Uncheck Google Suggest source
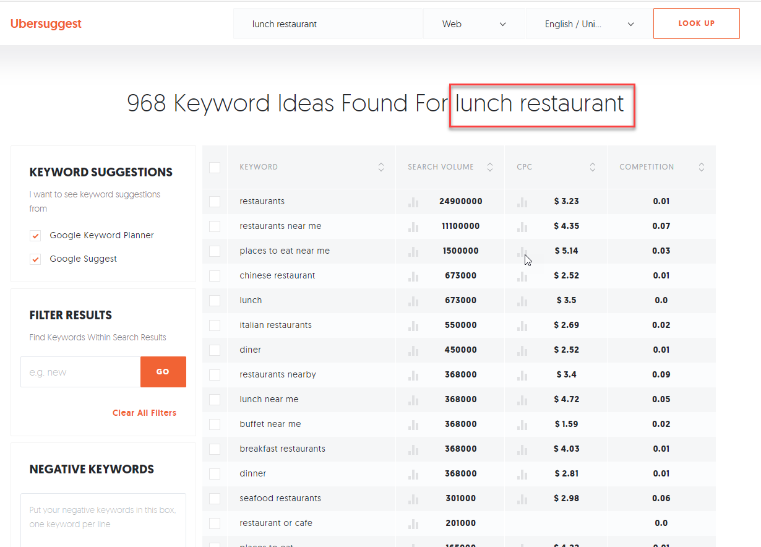Screen dimensions: 761x547 pyautogui.click(x=35, y=259)
